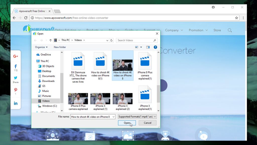Viewport: 257px width, 145px height.
Task: Click the Help question-mark icon in dialog
Action: click(155, 47)
